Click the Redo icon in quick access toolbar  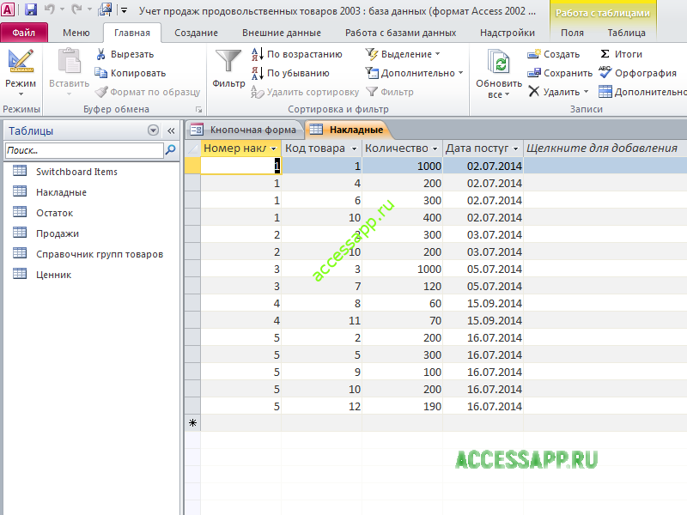tap(76, 9)
